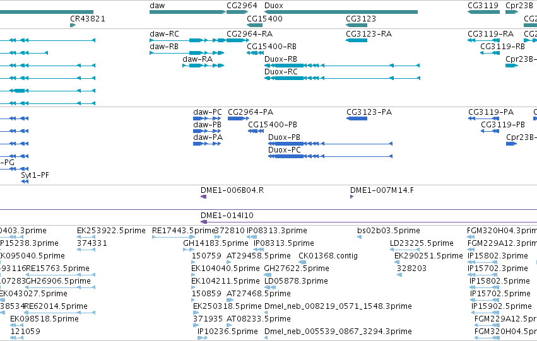Select transcript daw-RC
537x341 pixels.
coord(187,40)
